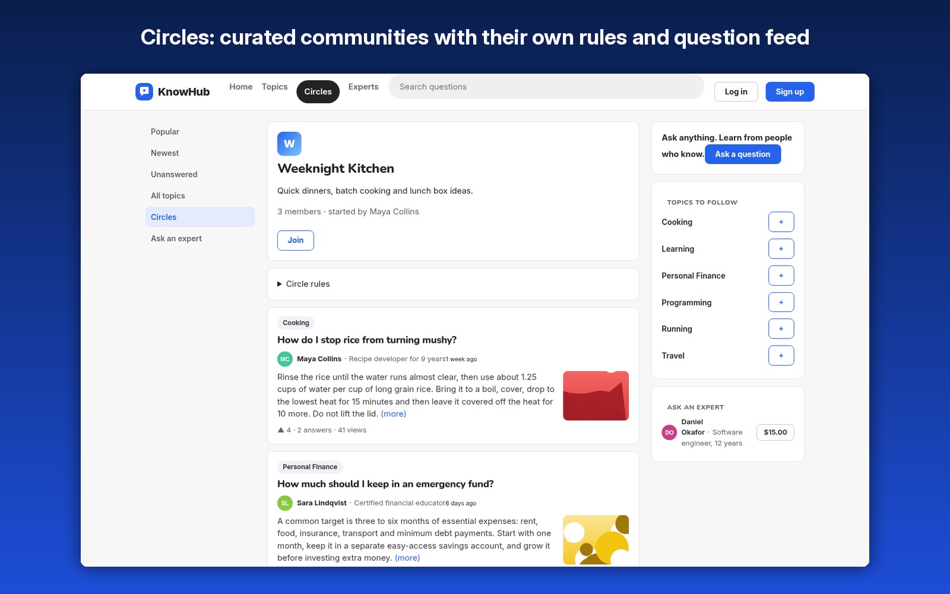Select the Circles nav tab
Screen dimensions: 950x594
318,91
